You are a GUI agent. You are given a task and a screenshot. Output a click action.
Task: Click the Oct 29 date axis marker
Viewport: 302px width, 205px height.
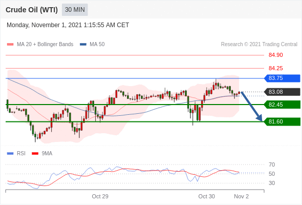100,196
